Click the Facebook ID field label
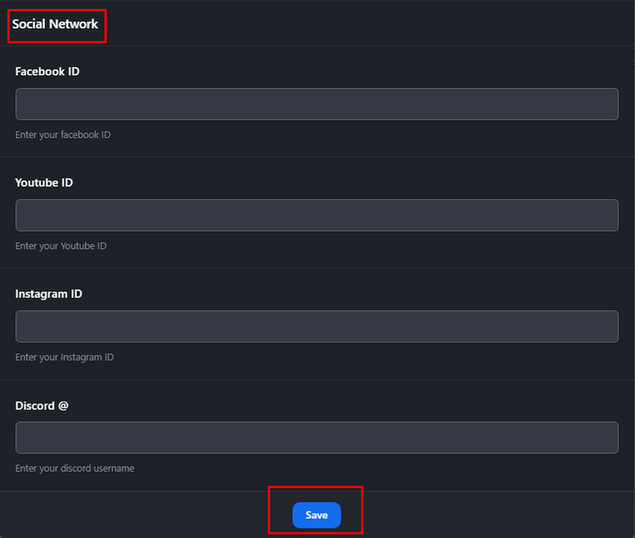The width and height of the screenshot is (635, 538). pyautogui.click(x=48, y=72)
